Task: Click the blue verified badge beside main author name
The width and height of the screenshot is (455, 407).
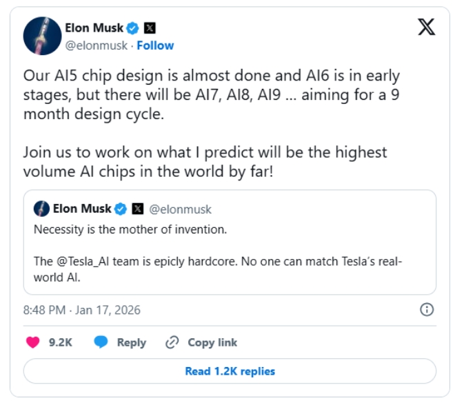Action: (132, 28)
